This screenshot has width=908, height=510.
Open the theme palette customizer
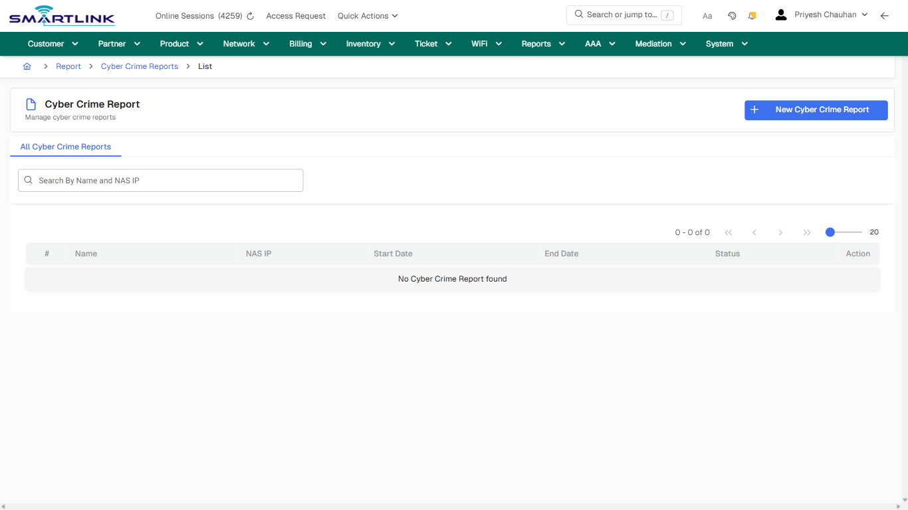click(x=732, y=15)
